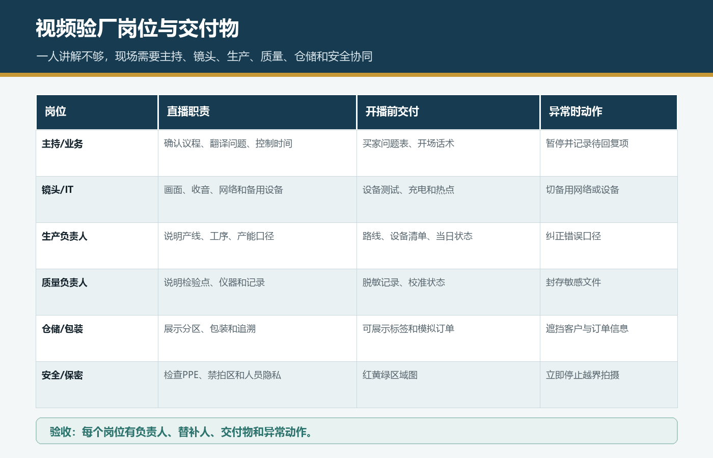713x458 pixels.
Task: Click the 仓储/包装 row label
Action: (97, 338)
